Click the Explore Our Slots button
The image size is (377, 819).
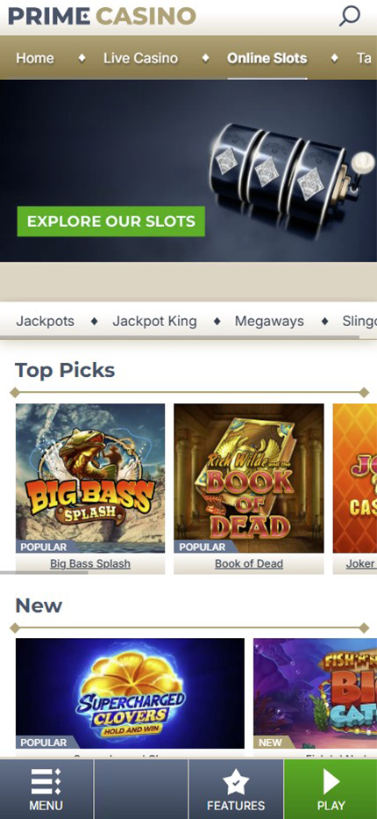click(111, 221)
